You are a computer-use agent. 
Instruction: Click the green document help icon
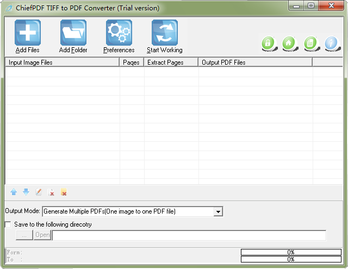pos(311,43)
